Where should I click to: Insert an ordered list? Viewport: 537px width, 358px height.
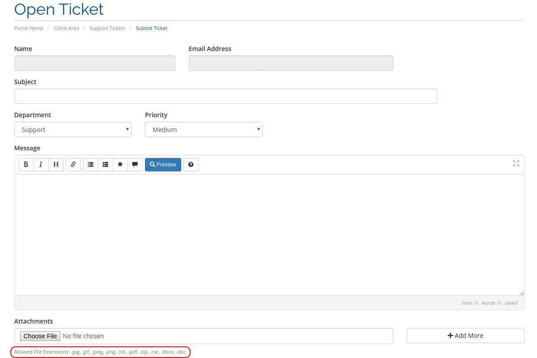(106, 165)
